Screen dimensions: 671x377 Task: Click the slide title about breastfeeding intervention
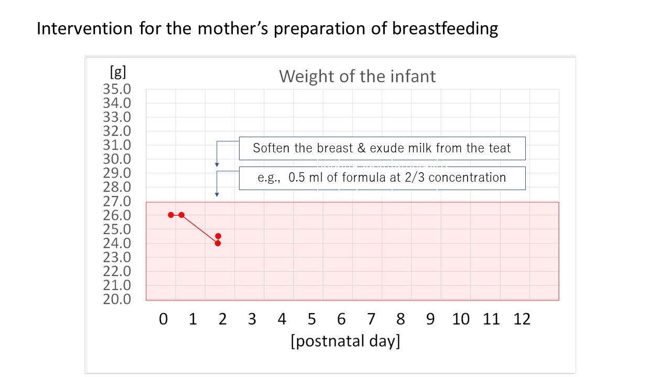(267, 28)
